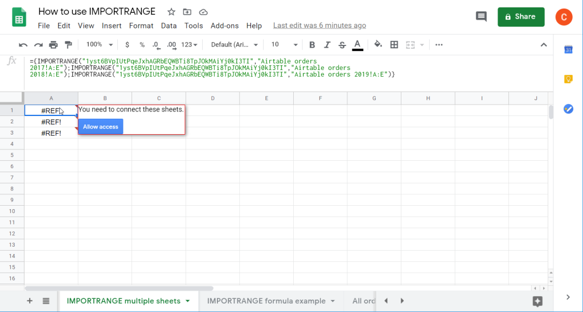Viewport: 583px width, 312px height.
Task: Open the zoom 100% dropdown
Action: tap(98, 45)
